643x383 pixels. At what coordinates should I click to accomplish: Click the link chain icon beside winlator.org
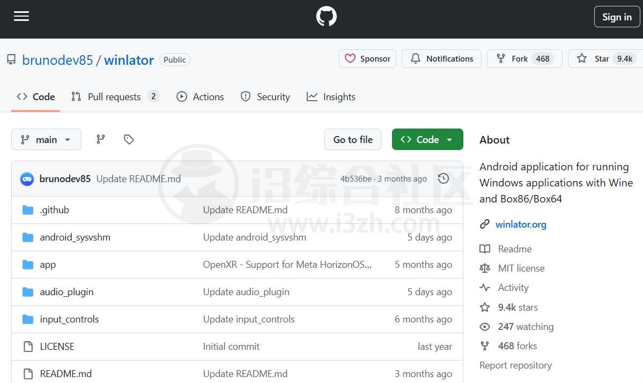point(485,224)
